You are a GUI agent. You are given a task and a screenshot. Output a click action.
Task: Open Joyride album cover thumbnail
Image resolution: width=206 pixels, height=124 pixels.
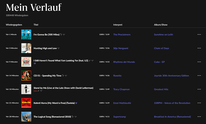pyautogui.click(x=26, y=76)
